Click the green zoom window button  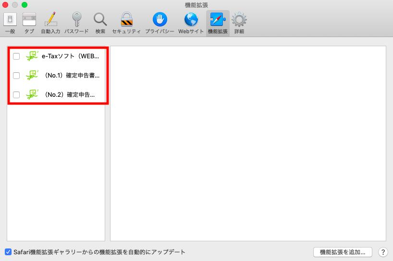tap(25, 5)
